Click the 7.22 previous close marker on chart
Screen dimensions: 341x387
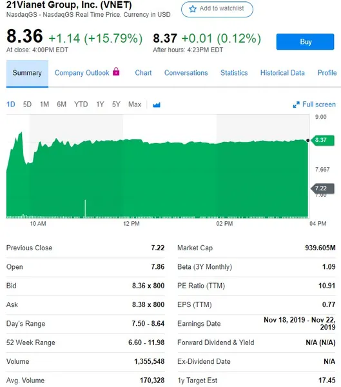click(323, 188)
